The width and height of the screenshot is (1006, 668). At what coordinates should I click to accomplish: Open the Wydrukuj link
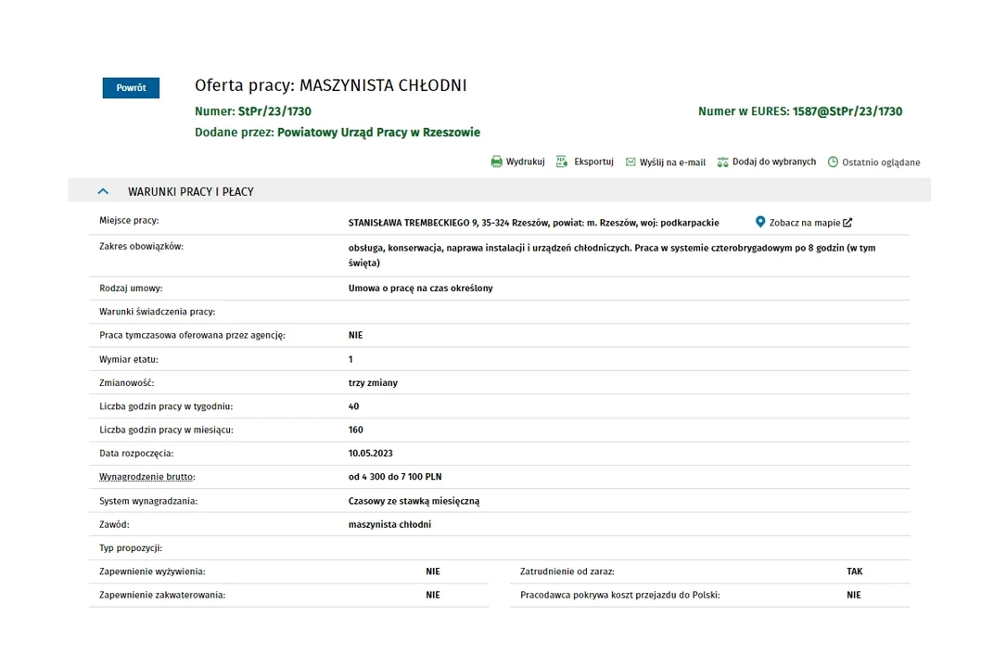(525, 161)
